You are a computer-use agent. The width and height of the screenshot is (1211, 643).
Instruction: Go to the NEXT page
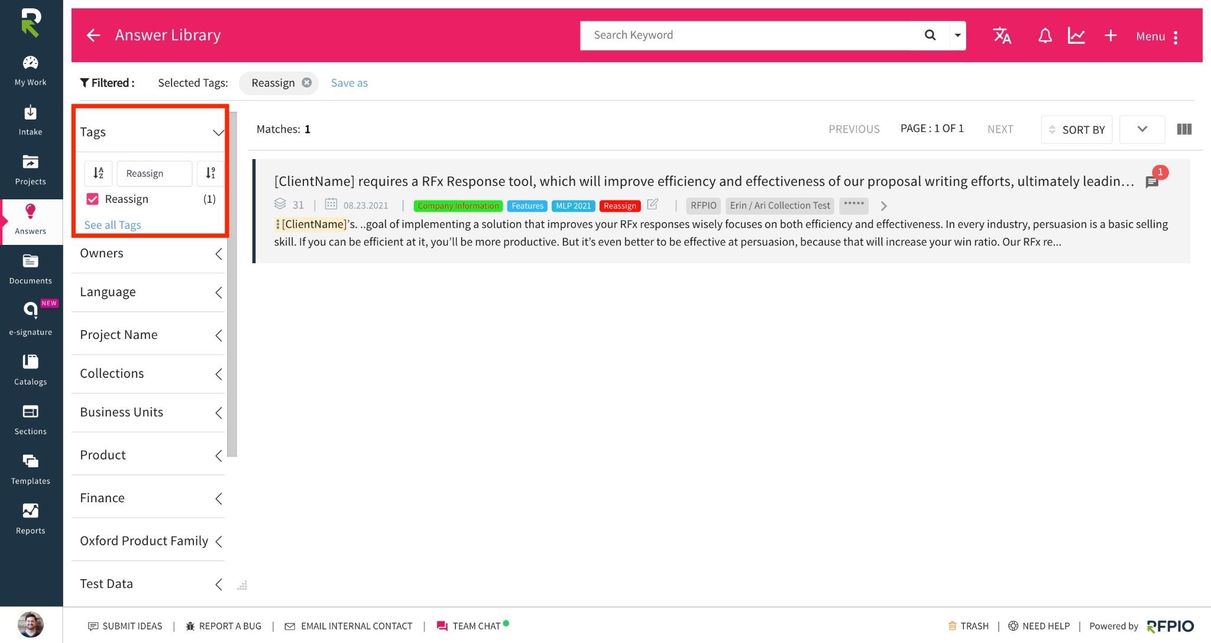pyautogui.click(x=1000, y=129)
